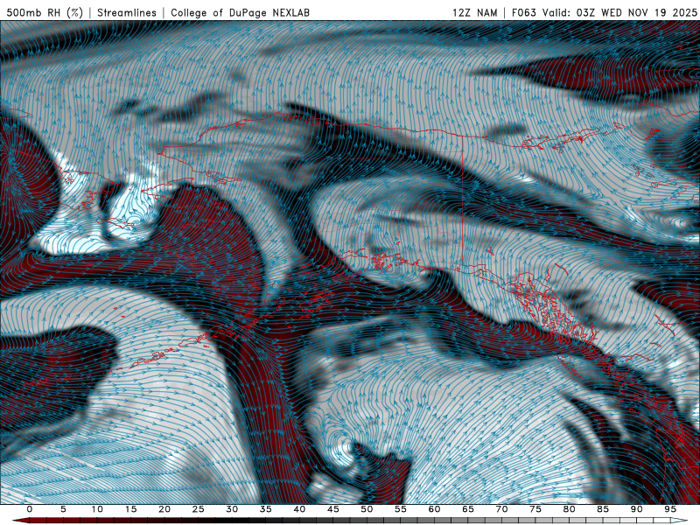700x525 pixels.
Task: Click the "Streamlines" label in header
Action: coord(127,12)
